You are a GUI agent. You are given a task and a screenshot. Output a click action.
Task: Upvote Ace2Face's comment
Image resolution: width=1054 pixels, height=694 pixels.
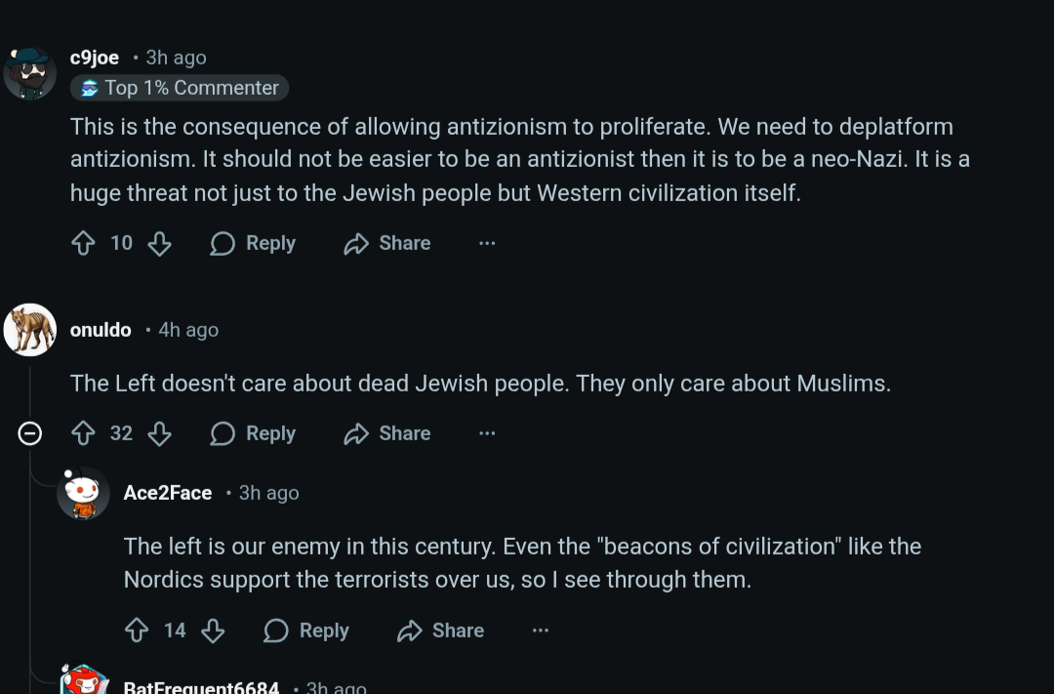(x=138, y=631)
